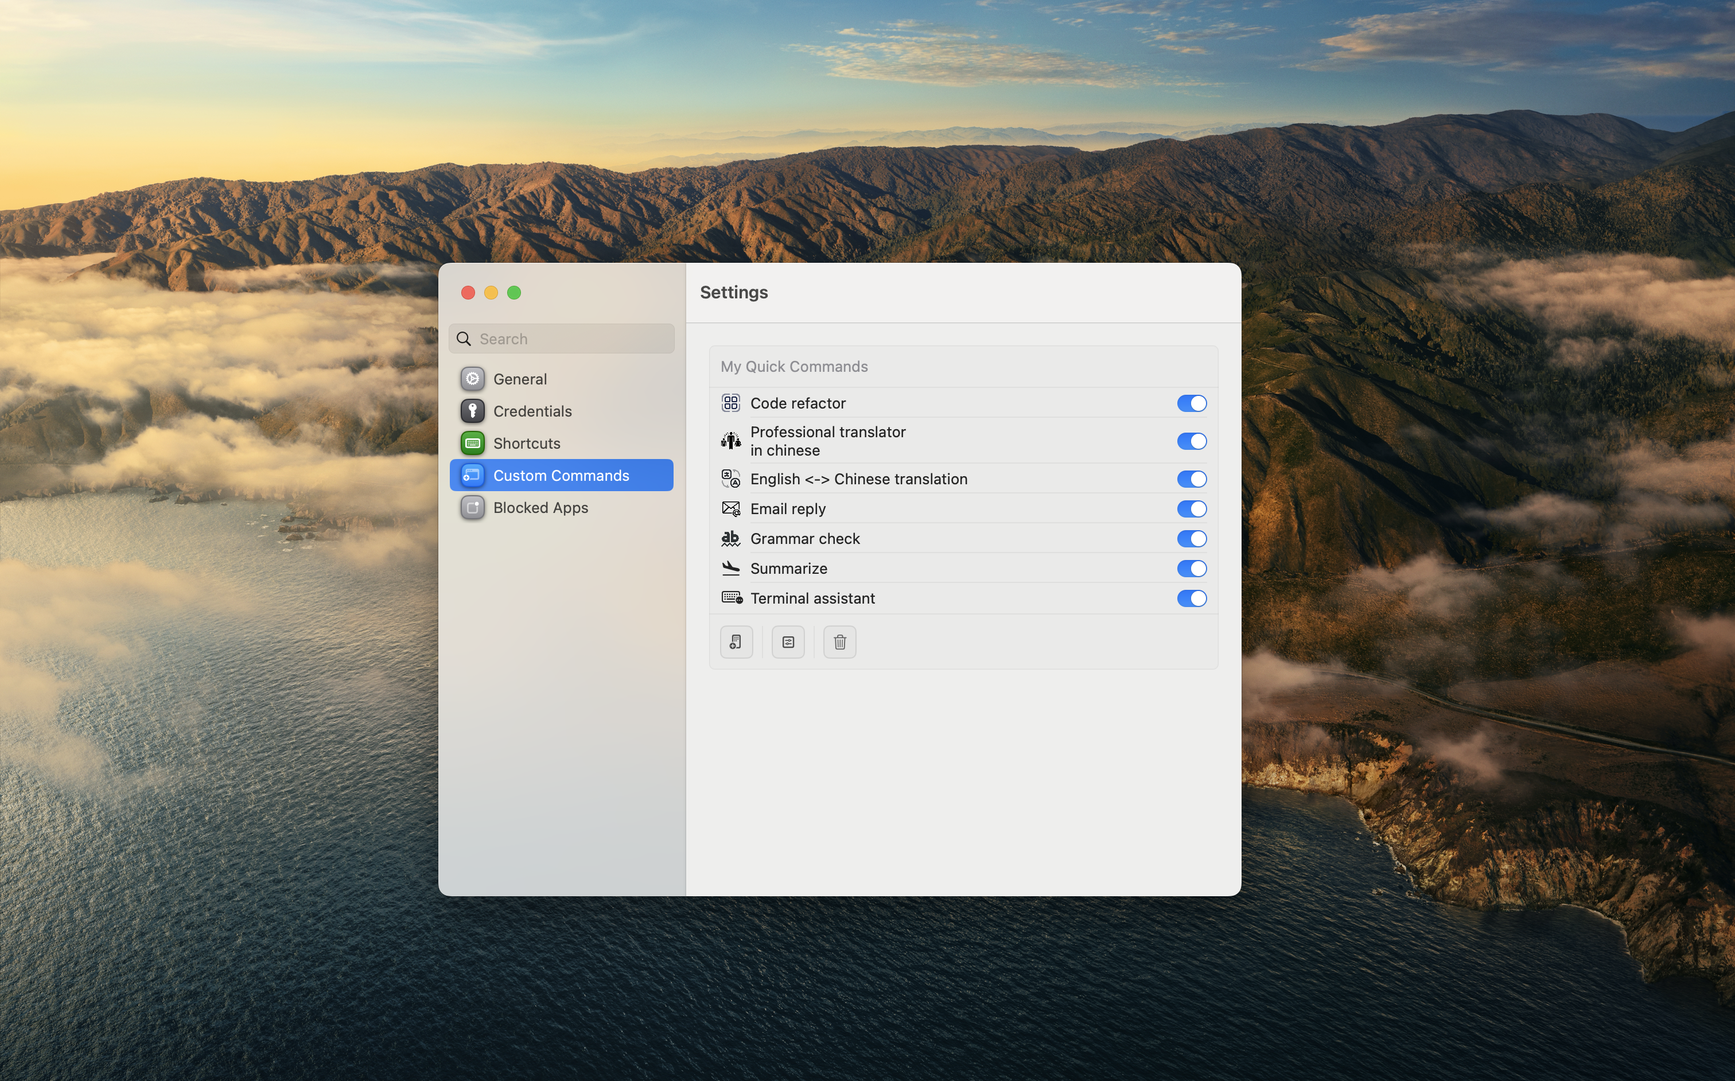Disable the Professional translator in chinese toggle

pos(1191,441)
